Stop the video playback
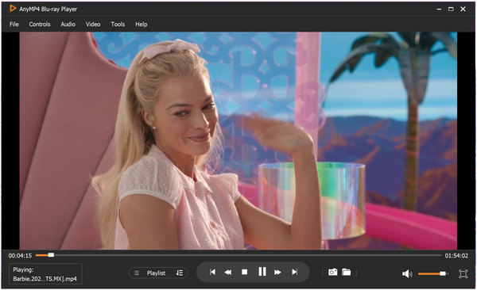Viewport: 477px width, 290px height. click(244, 272)
